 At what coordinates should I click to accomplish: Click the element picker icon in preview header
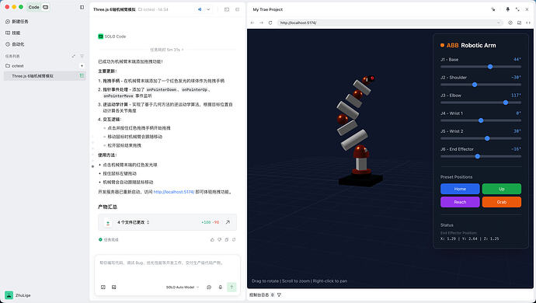pos(493,9)
